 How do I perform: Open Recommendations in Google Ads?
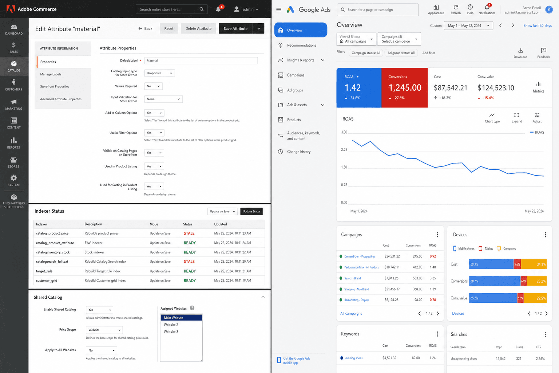pyautogui.click(x=301, y=45)
